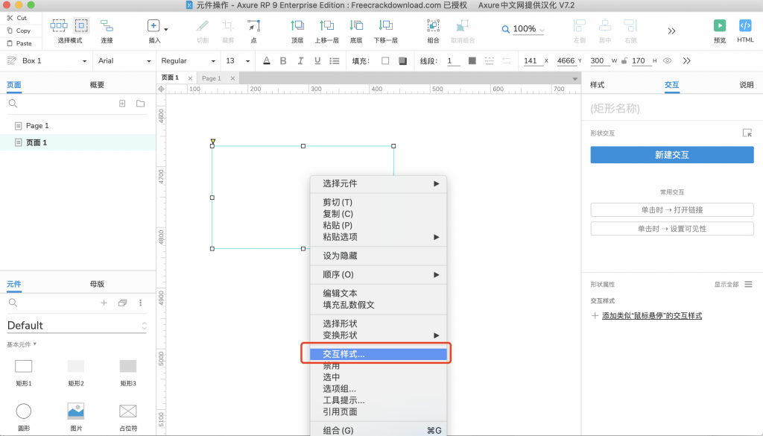
Task: Click the Send to Back (底层) icon
Action: [x=356, y=26]
